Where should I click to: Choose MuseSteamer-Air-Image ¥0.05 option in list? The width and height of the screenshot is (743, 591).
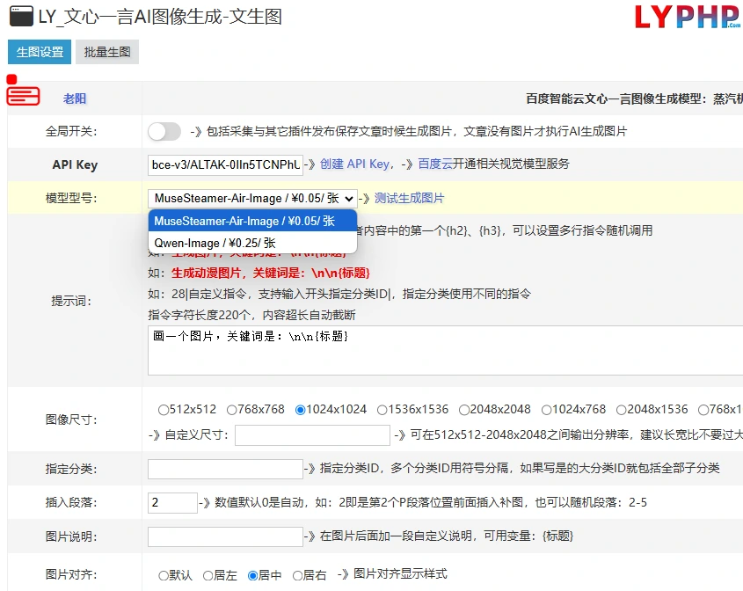point(252,221)
